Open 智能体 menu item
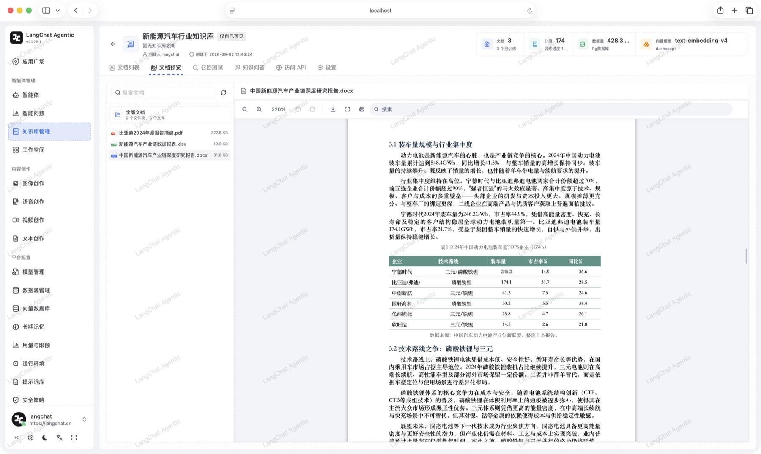 [49, 95]
